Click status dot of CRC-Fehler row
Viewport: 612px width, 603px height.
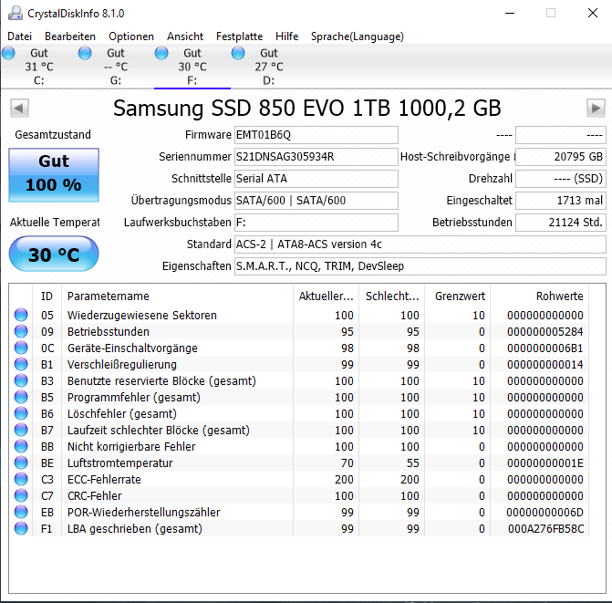click(x=21, y=495)
